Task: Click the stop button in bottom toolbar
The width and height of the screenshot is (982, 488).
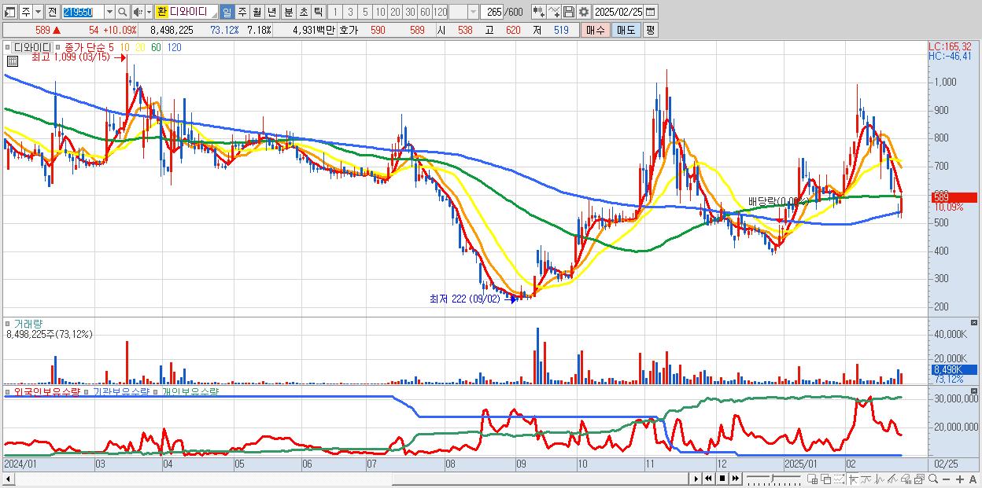Action: pyautogui.click(x=722, y=478)
